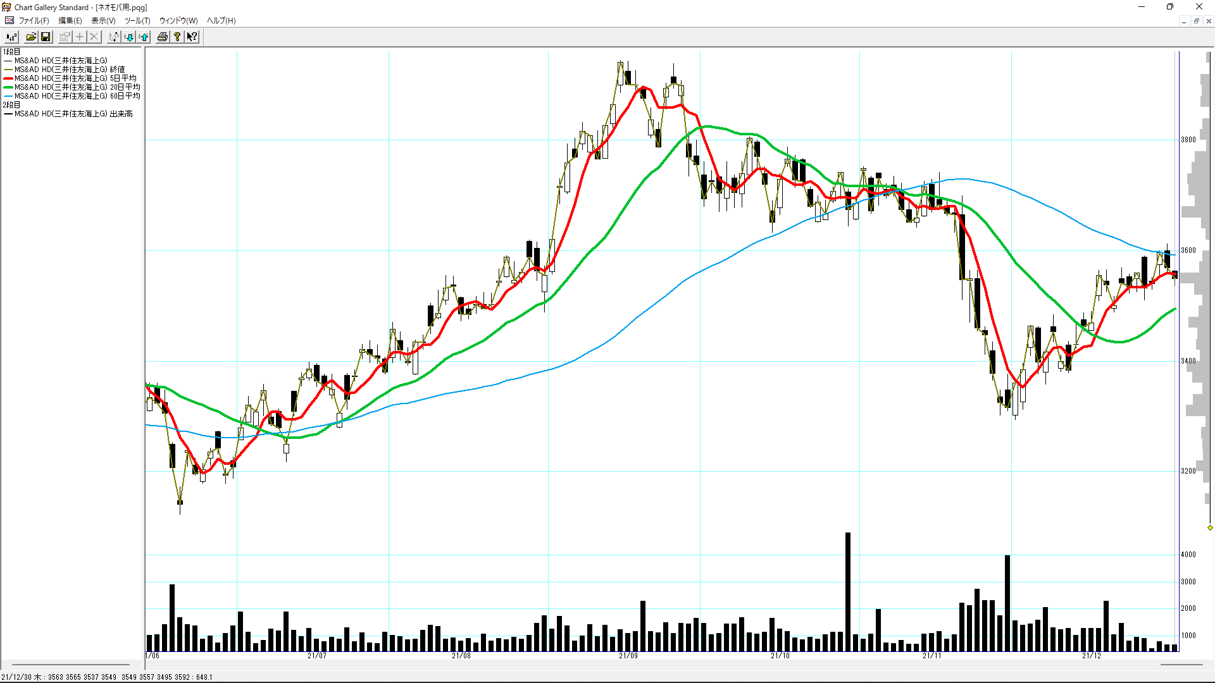Image resolution: width=1215 pixels, height=683 pixels.
Task: Click the context help pointer icon
Action: coord(192,37)
